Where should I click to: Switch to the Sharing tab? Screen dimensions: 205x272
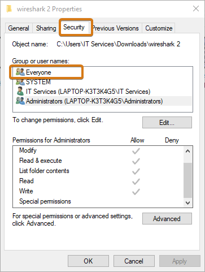[x=46, y=28]
